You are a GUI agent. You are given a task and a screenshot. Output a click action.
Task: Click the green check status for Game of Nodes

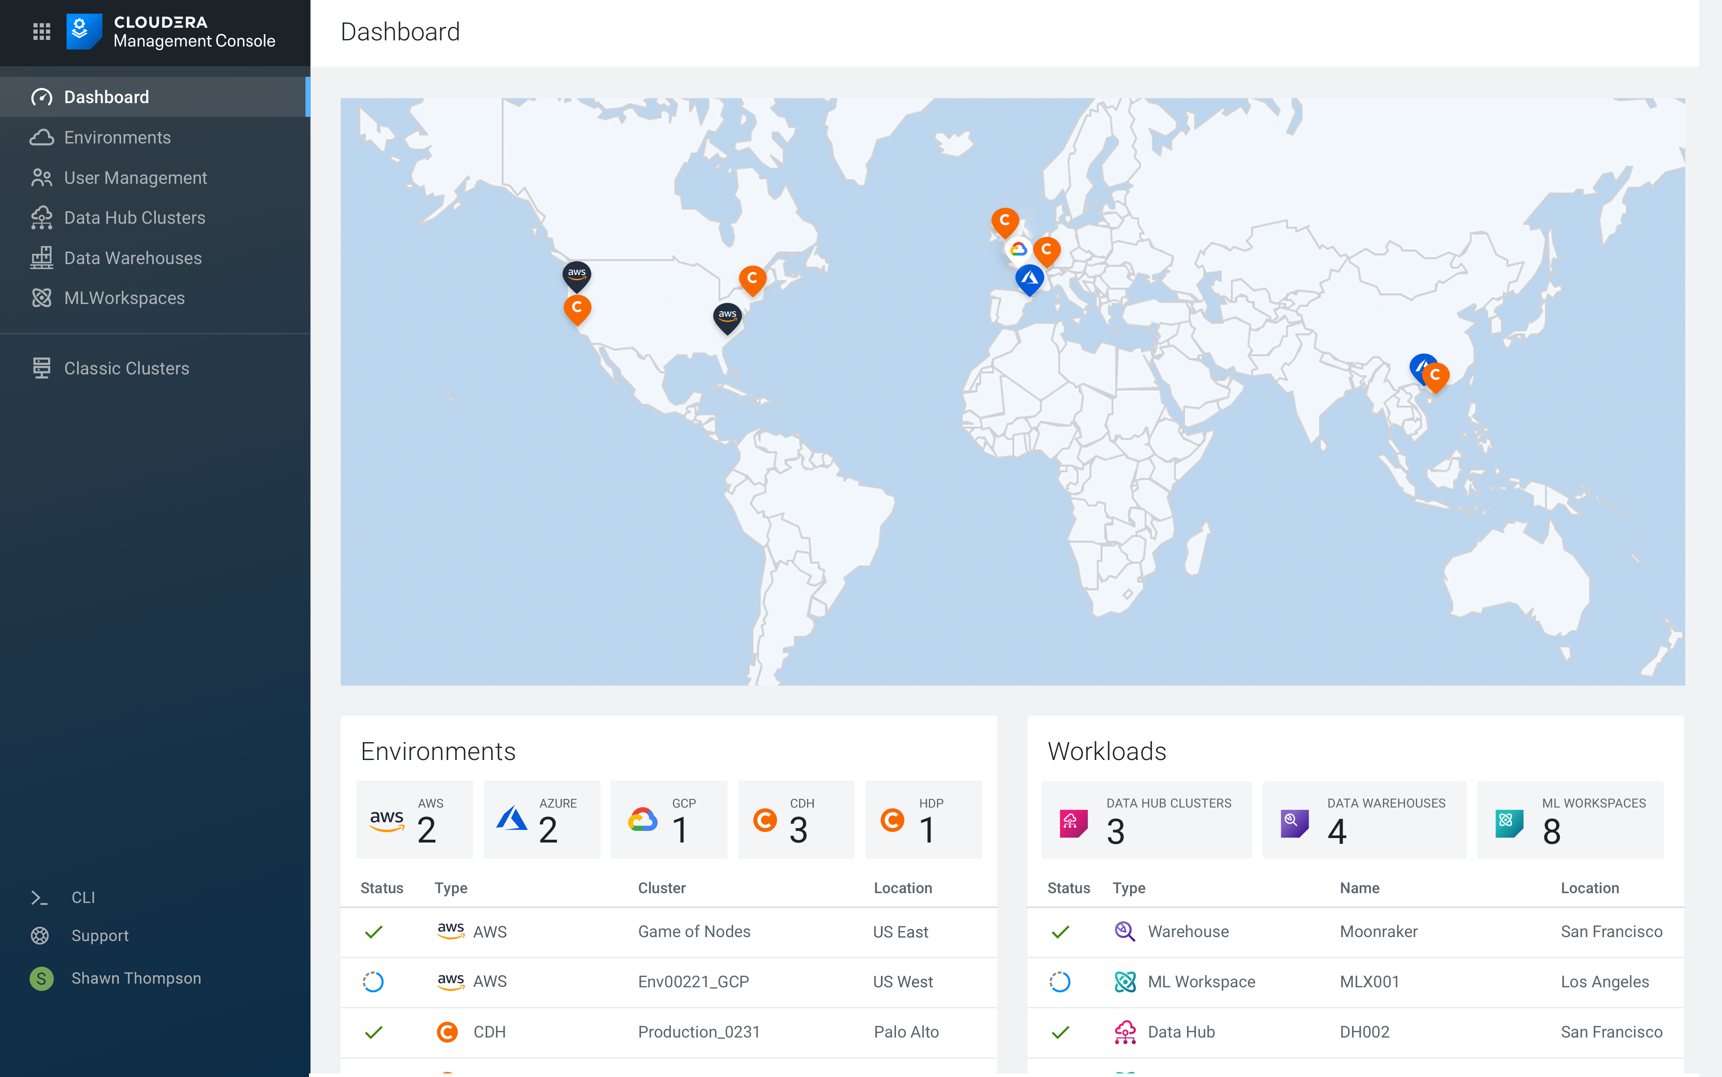click(x=374, y=932)
